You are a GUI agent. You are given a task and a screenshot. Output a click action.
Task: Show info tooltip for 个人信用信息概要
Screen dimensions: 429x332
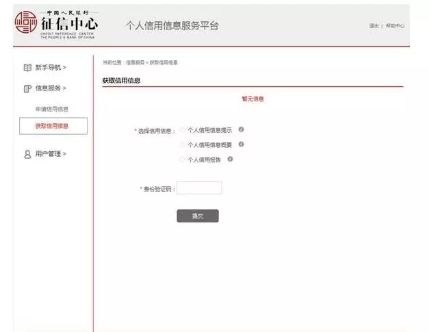pos(241,144)
